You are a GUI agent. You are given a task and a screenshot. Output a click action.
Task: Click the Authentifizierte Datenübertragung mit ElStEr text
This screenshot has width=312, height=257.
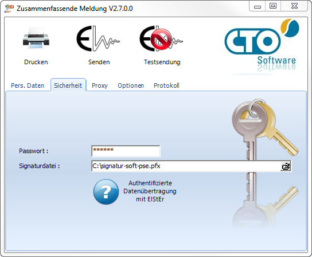(150, 191)
